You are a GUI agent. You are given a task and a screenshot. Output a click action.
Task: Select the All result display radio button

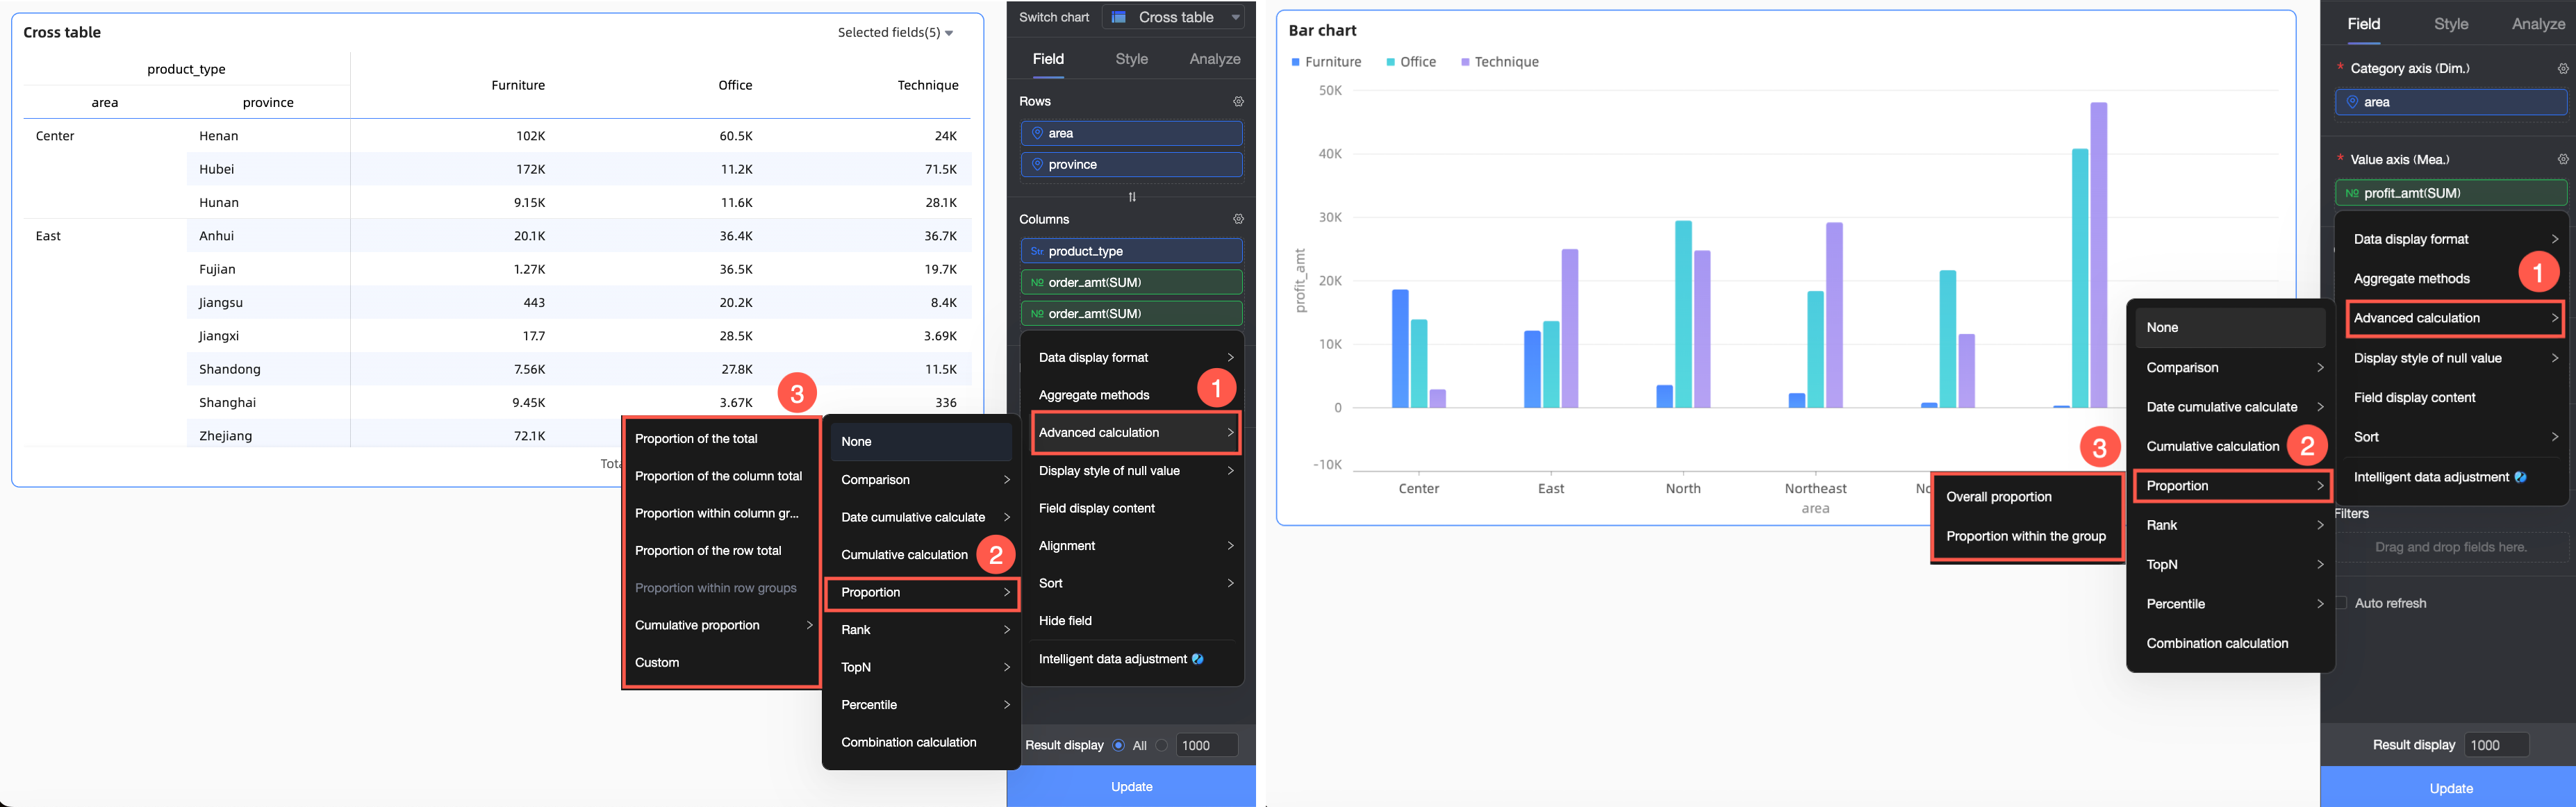(1118, 745)
